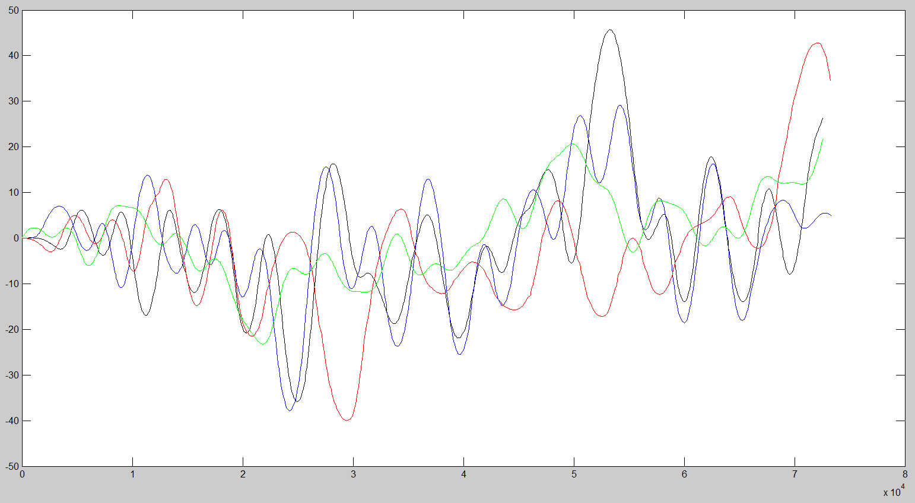Select the red curve's deepest trough near -40
Image resolution: width=915 pixels, height=503 pixels.
pyautogui.click(x=347, y=420)
